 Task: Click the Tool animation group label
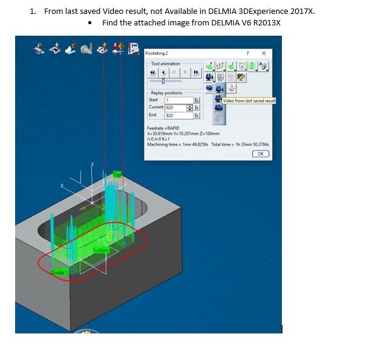coord(166,64)
